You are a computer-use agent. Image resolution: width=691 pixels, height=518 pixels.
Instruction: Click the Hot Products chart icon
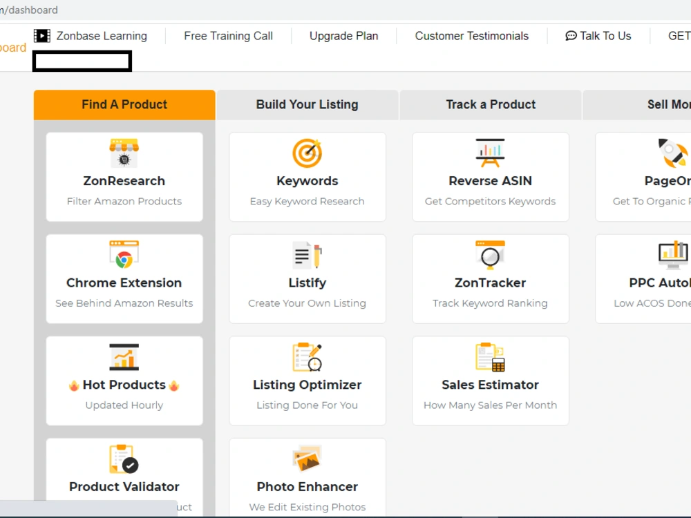[124, 357]
